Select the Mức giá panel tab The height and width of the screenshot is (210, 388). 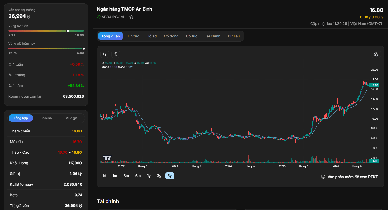[x=71, y=118]
